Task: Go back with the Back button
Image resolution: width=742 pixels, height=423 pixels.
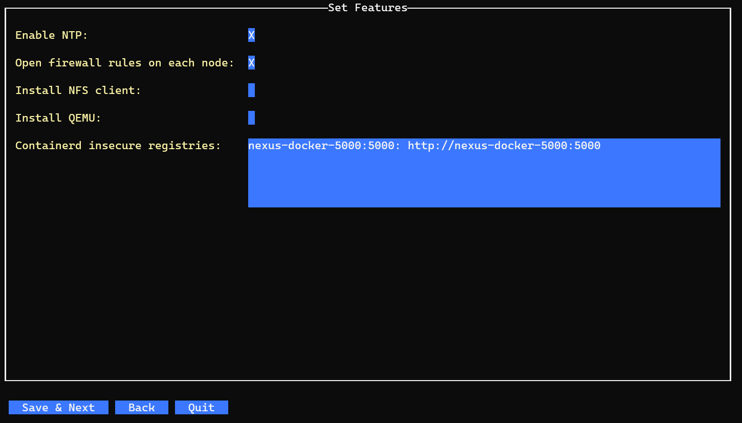Action: point(142,408)
